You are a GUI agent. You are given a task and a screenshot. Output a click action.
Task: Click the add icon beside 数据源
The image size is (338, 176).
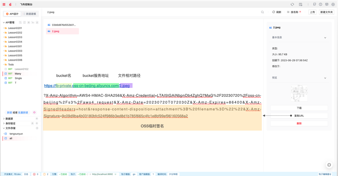37,119
